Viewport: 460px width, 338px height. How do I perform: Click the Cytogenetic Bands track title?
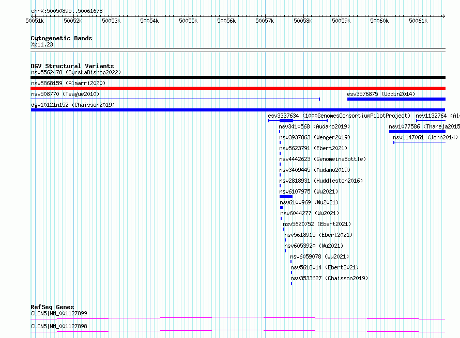(x=62, y=38)
